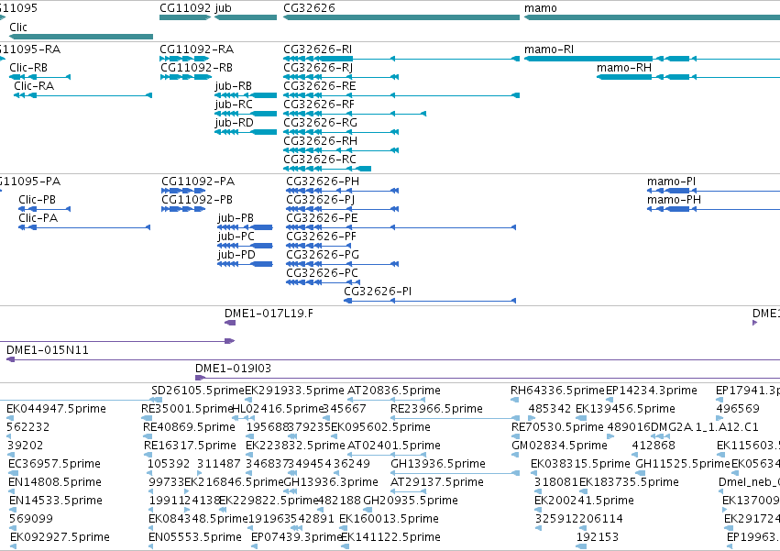The height and width of the screenshot is (551, 780).
Task: Click protein CG11092-PB
Action: (x=183, y=209)
